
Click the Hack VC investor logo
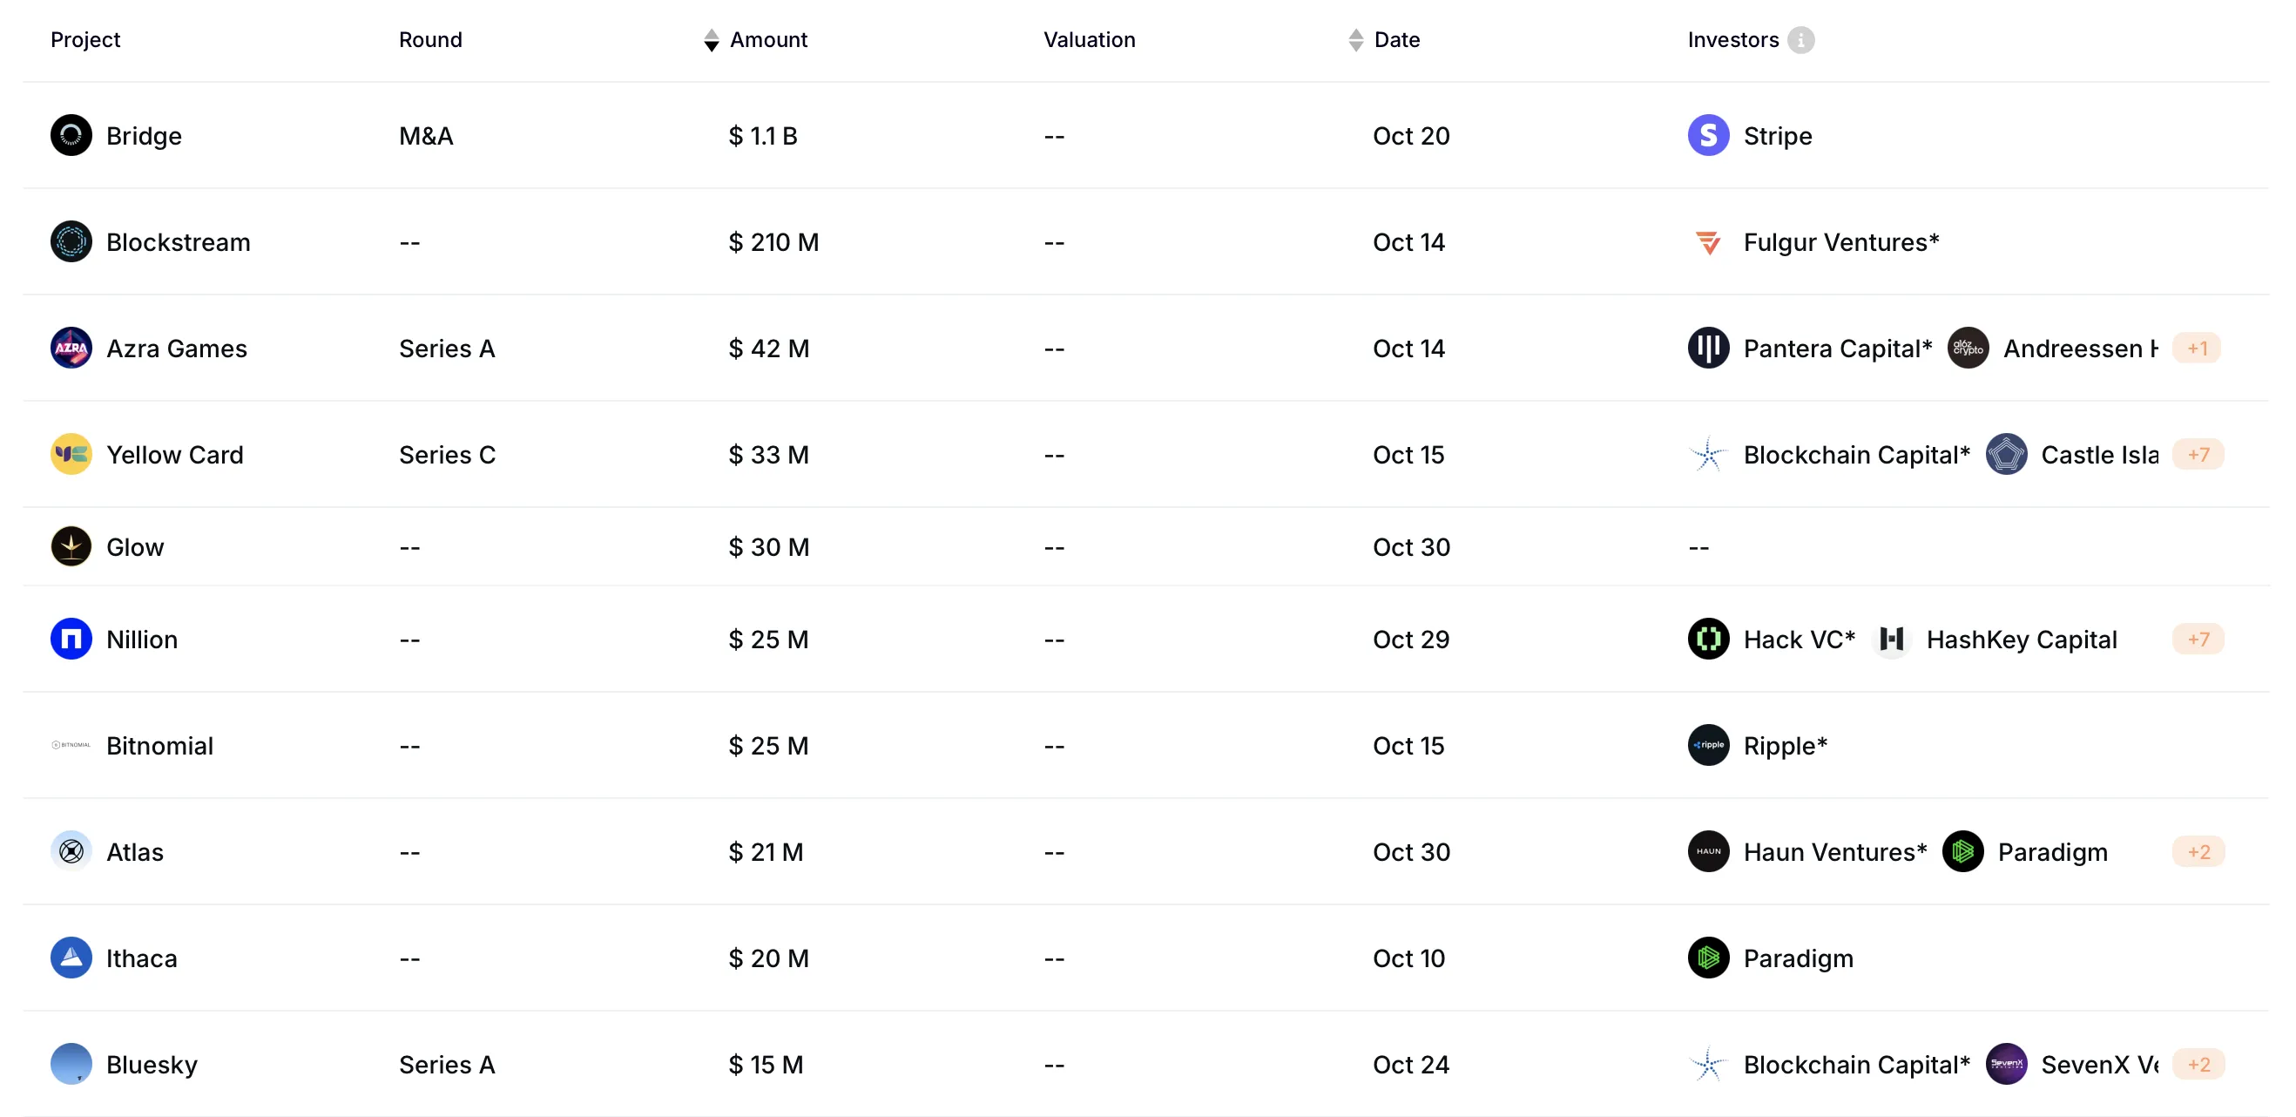[x=1708, y=640]
